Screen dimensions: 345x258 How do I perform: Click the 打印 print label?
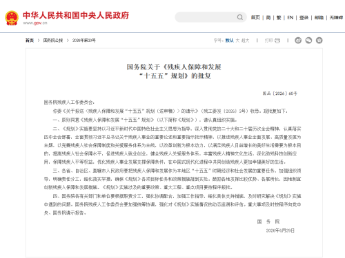[x=268, y=41]
